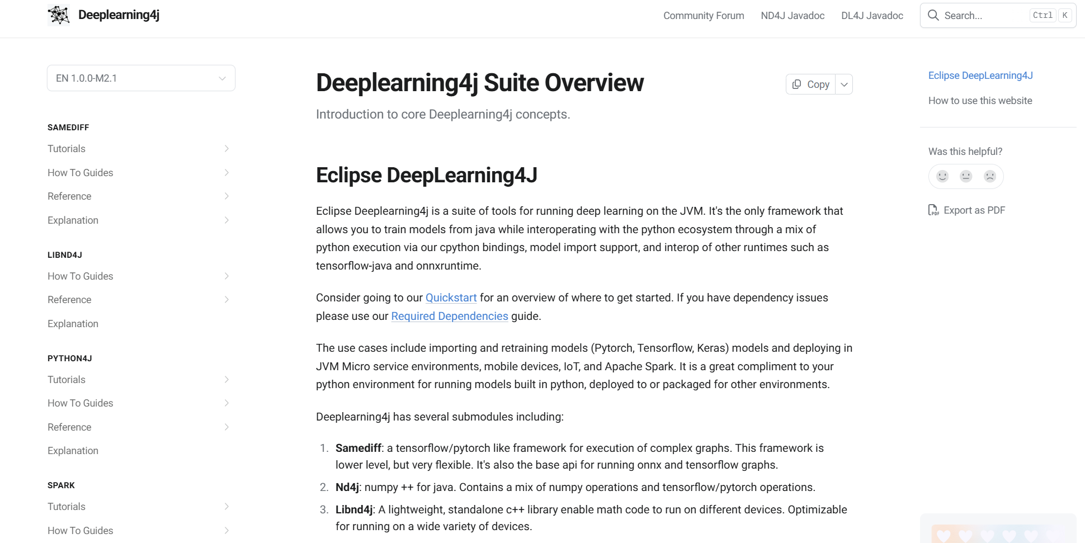Click the Export as PDF icon

[x=933, y=210]
